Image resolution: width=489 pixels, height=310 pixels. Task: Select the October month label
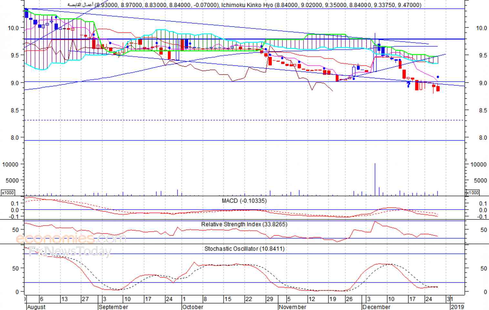tap(193, 307)
